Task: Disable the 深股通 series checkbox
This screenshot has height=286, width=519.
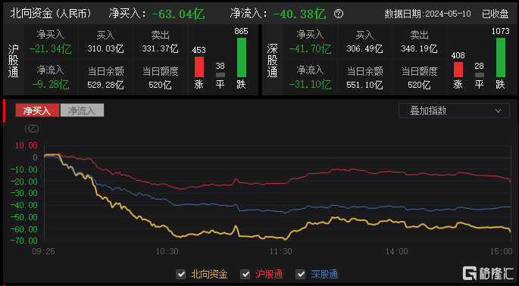Action: pos(300,274)
